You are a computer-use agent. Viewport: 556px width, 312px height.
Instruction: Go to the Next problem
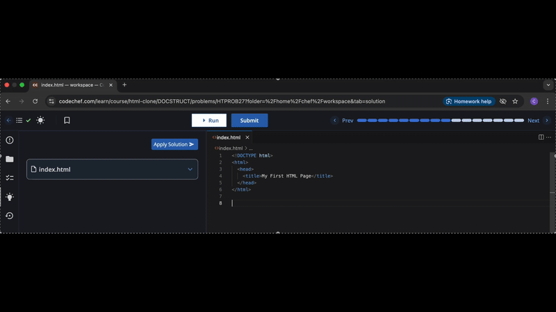point(533,121)
